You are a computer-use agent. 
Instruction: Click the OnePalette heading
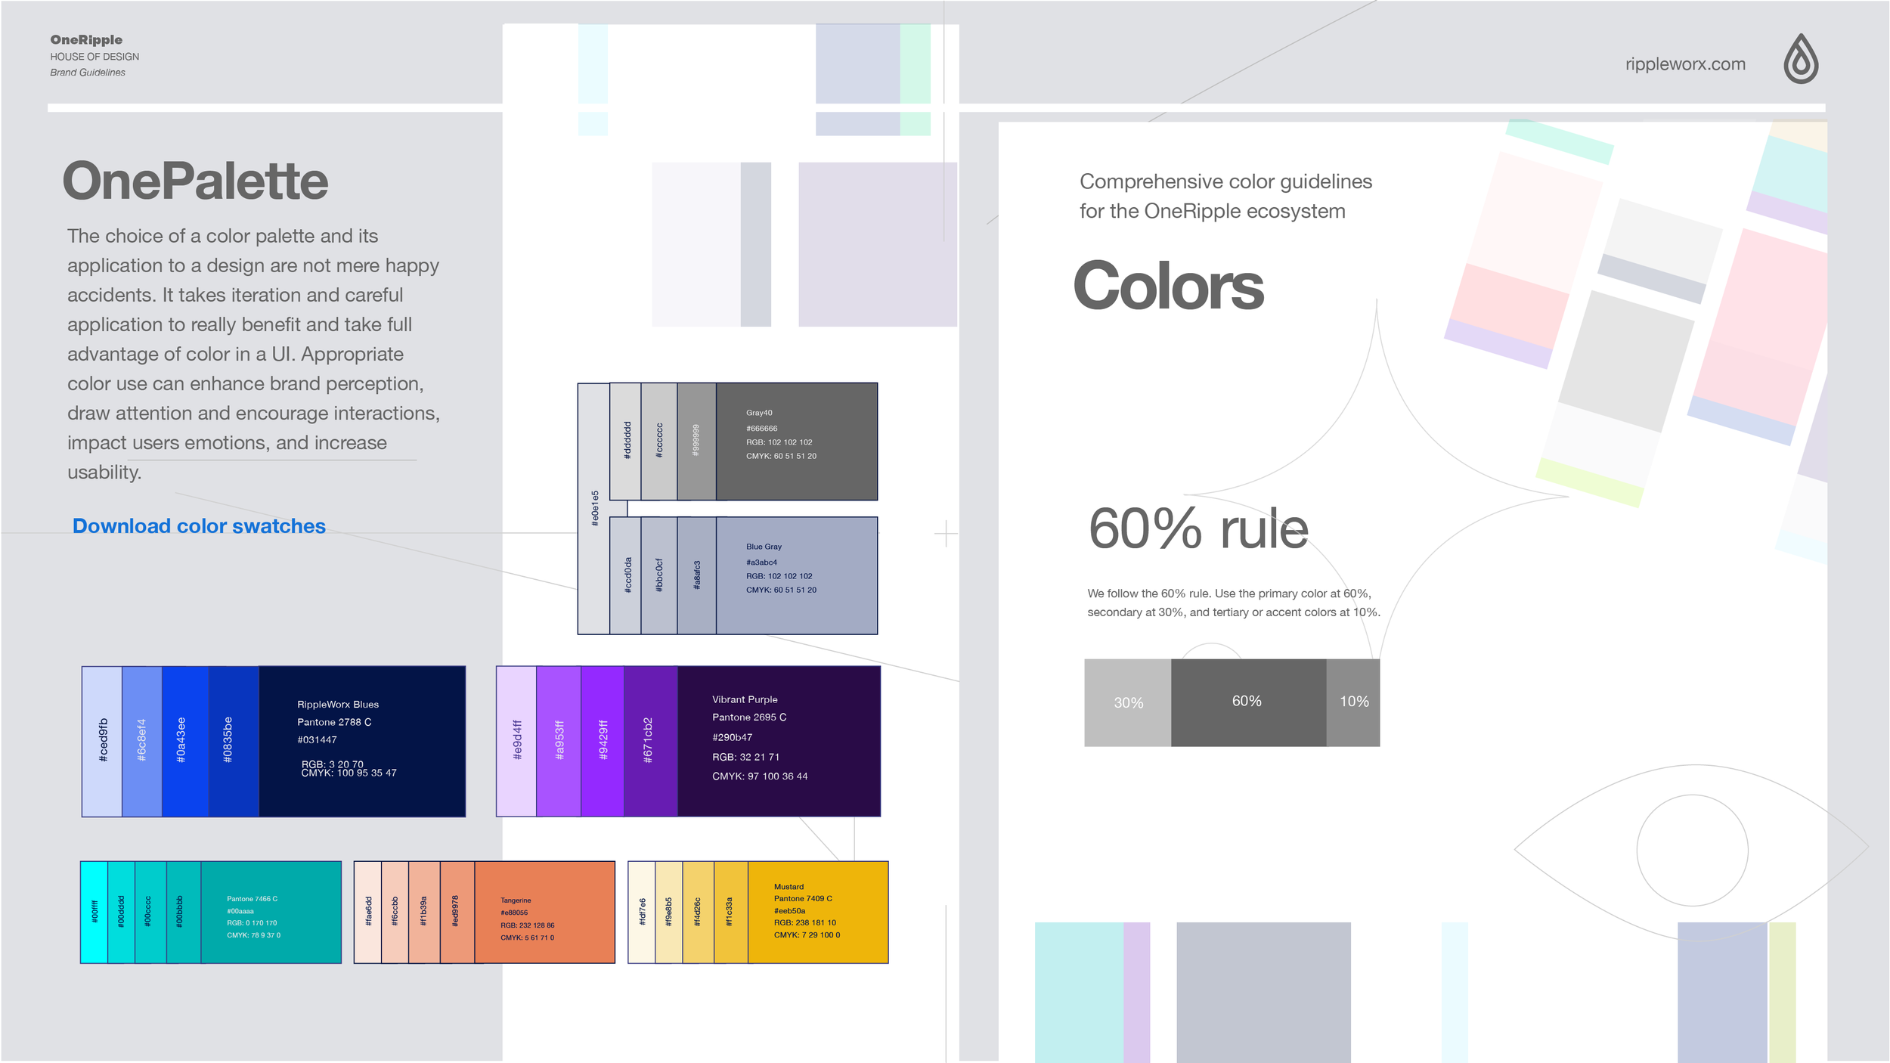click(x=195, y=181)
